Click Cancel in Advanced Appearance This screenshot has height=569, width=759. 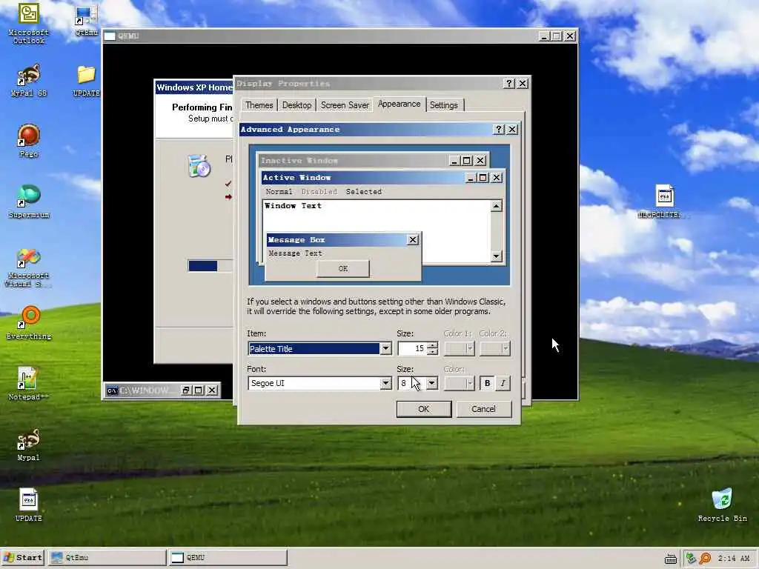(x=483, y=409)
